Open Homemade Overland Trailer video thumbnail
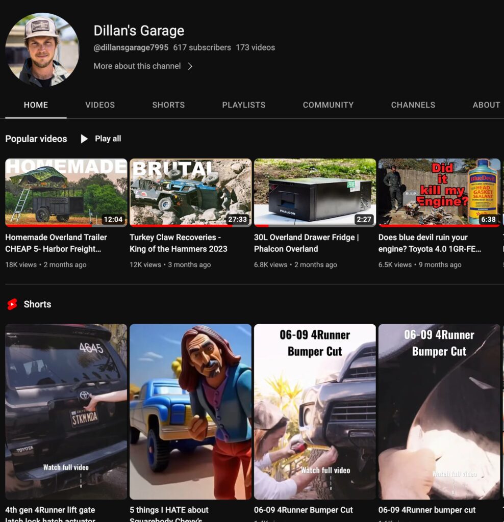The height and width of the screenshot is (522, 504). pos(66,193)
